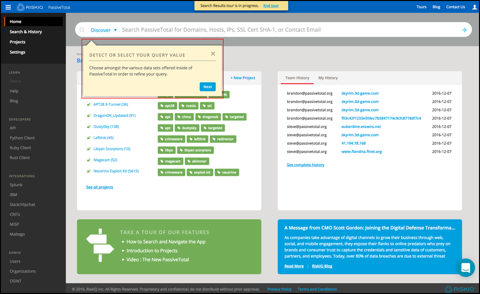The image size is (480, 294).
Task: Click Next in the tour popup
Action: click(x=207, y=87)
